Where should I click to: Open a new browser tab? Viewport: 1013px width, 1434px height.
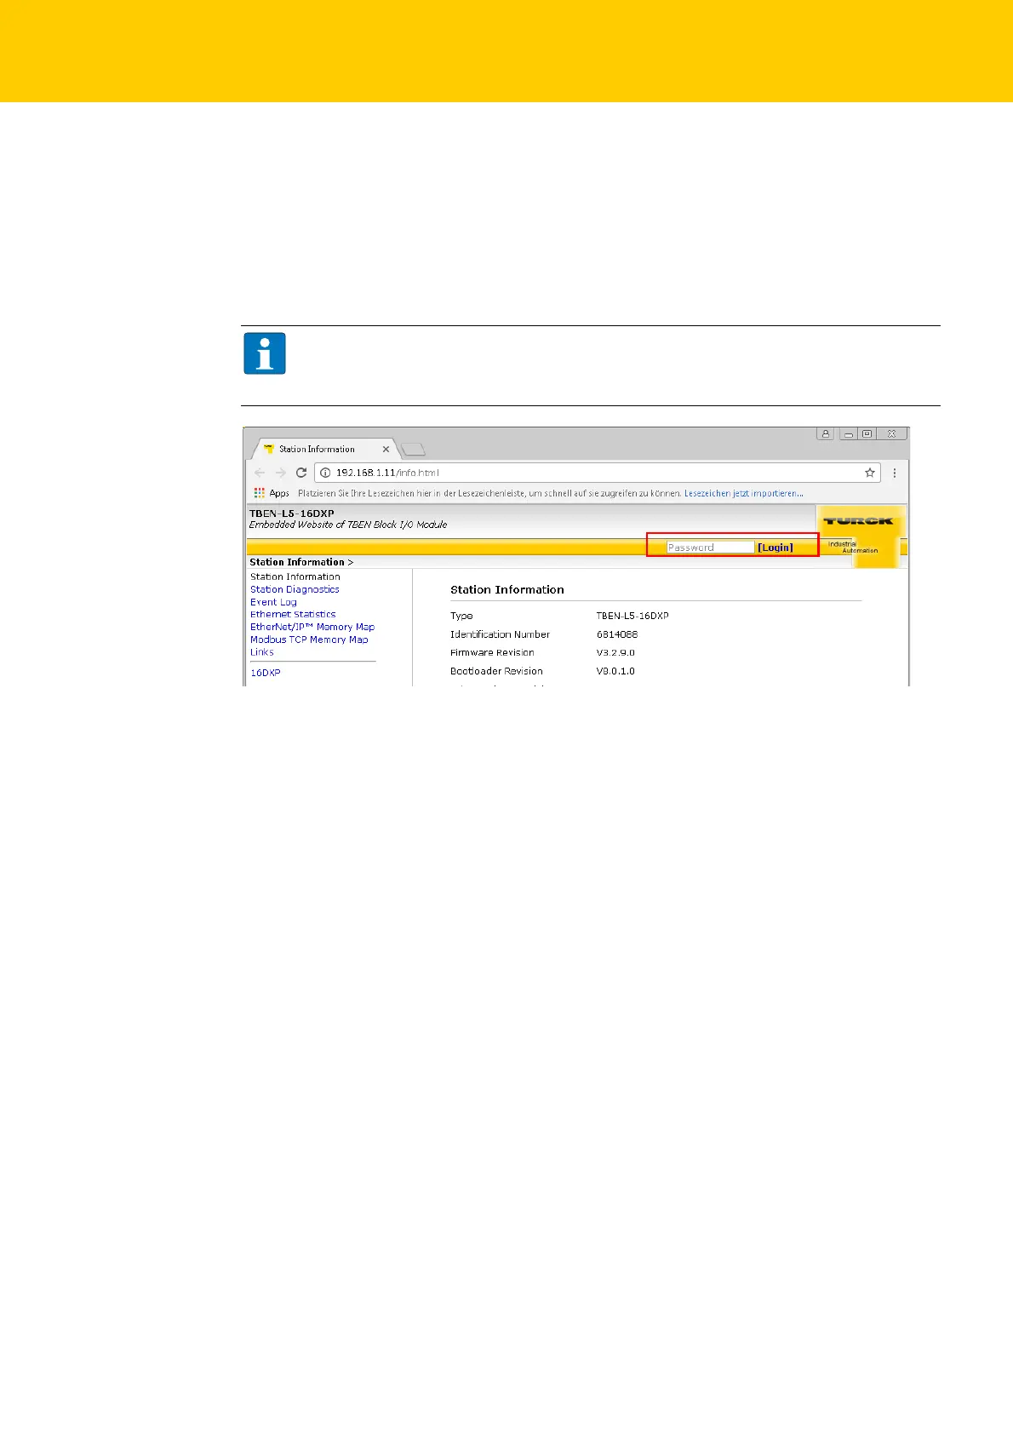(x=413, y=449)
